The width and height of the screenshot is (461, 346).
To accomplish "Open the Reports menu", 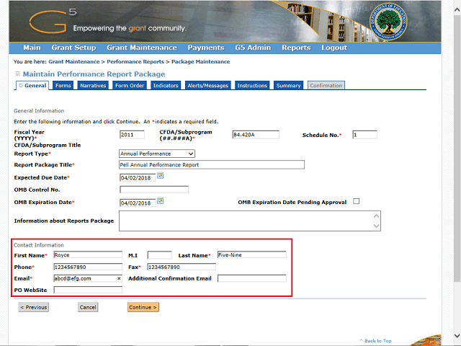I will pyautogui.click(x=296, y=48).
